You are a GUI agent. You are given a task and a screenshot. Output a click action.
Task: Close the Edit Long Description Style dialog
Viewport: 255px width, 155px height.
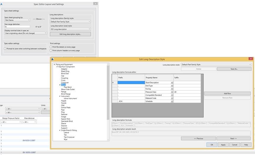tap(251, 59)
